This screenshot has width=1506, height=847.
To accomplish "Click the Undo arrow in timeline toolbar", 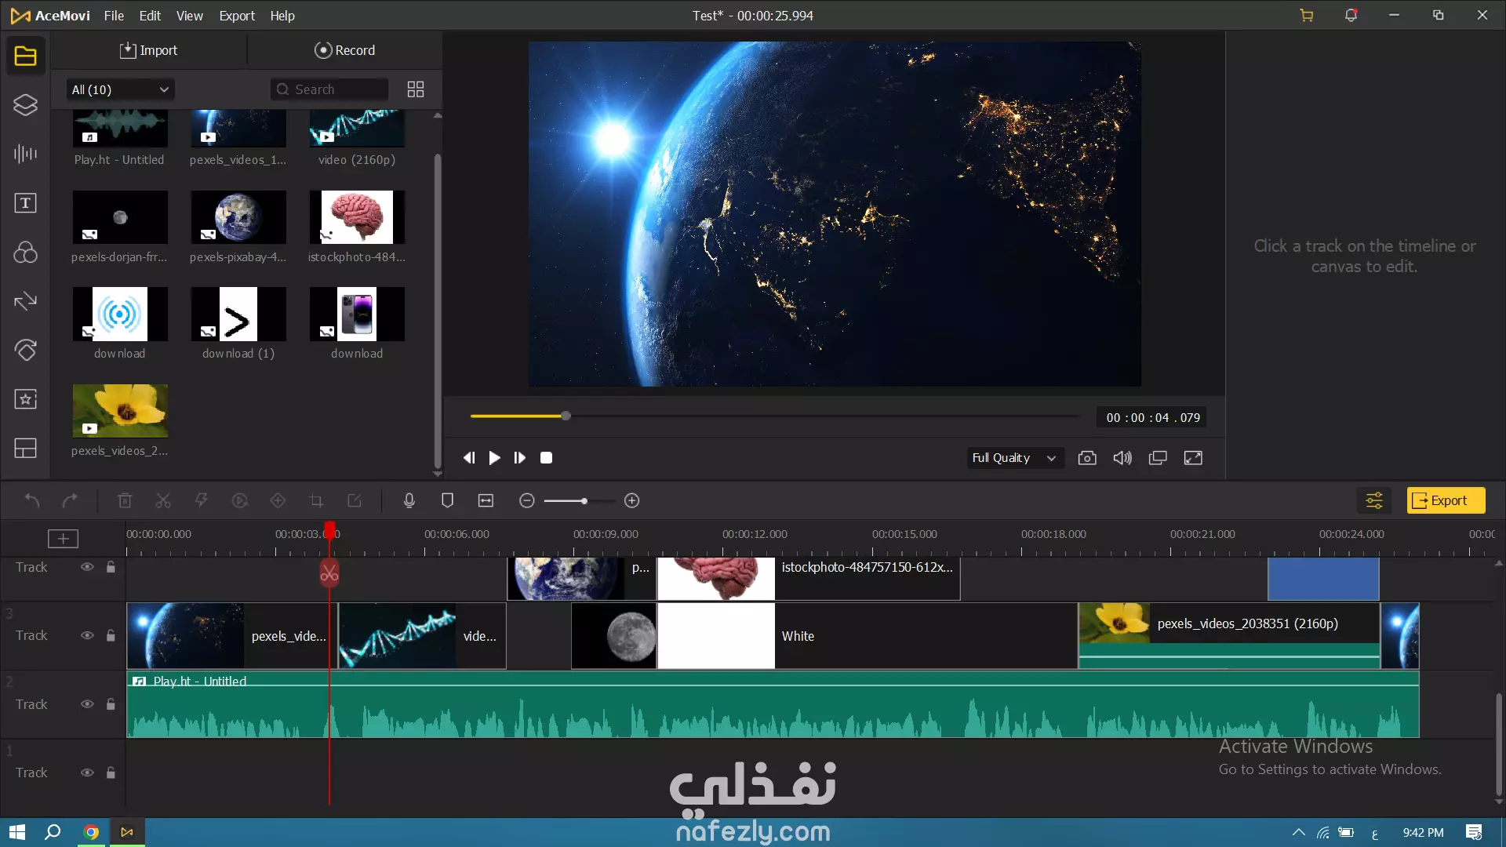I will [32, 500].
